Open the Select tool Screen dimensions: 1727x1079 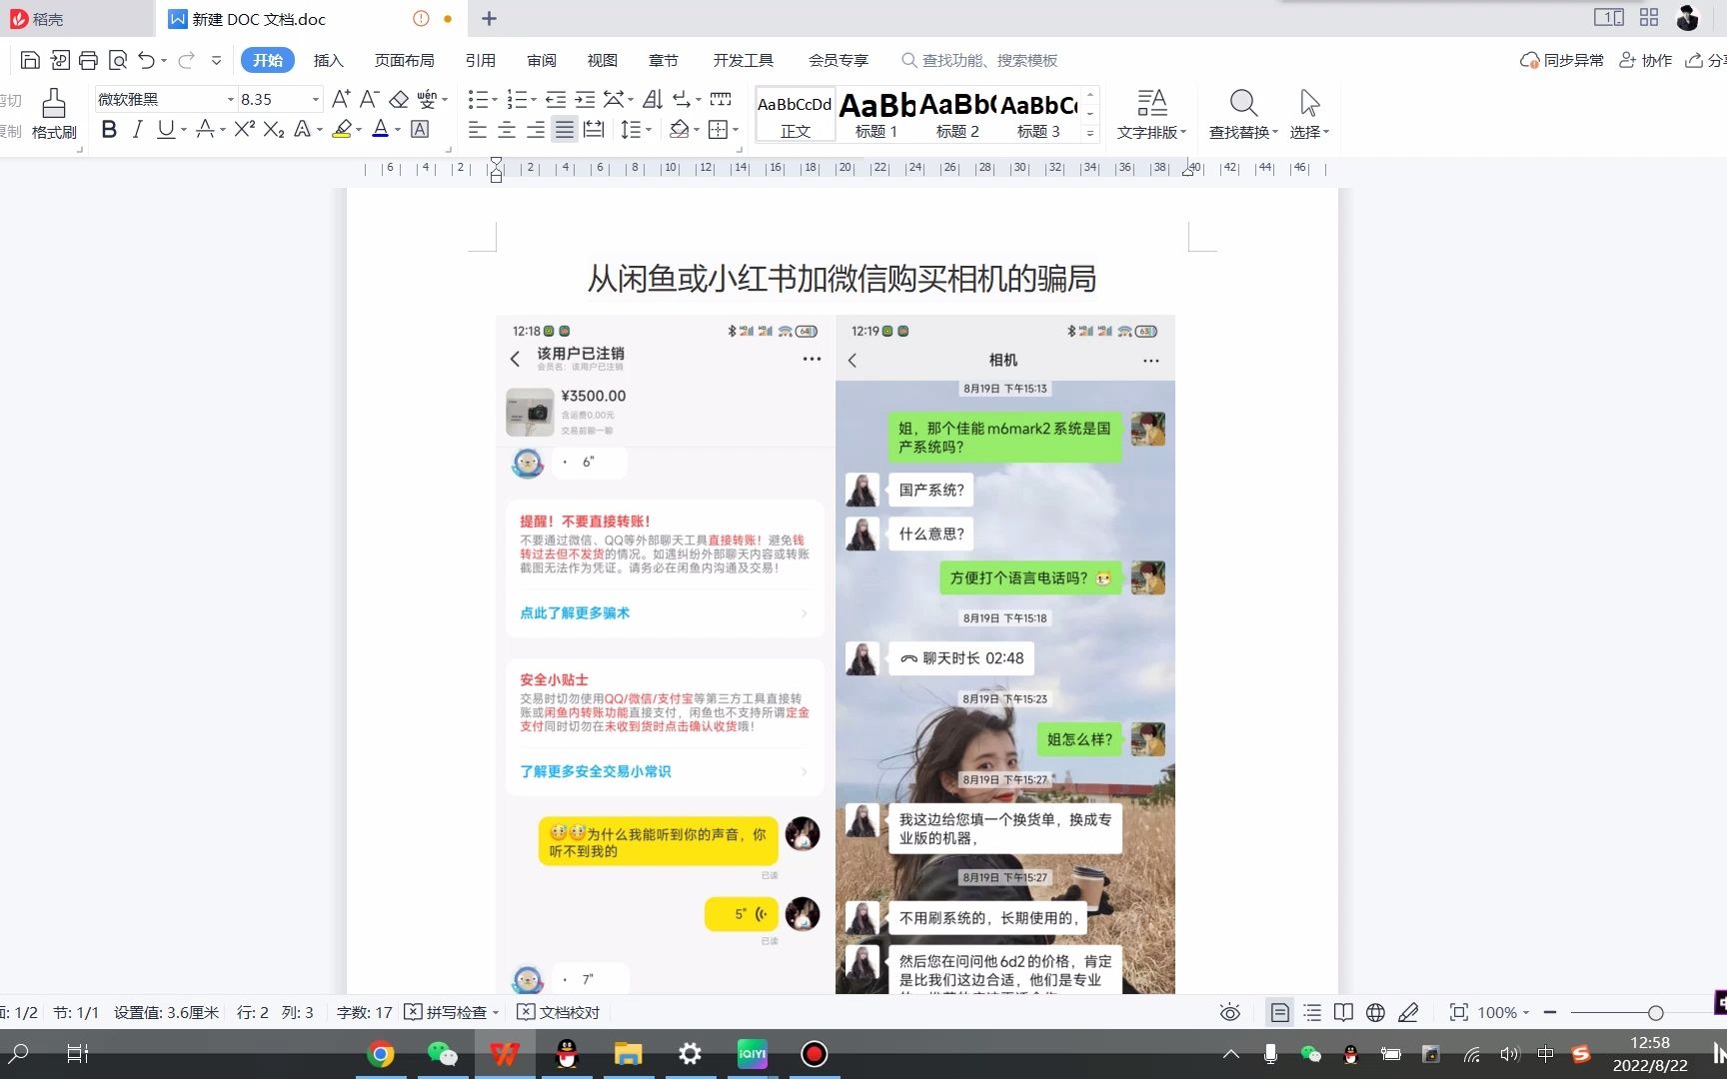[x=1309, y=115]
